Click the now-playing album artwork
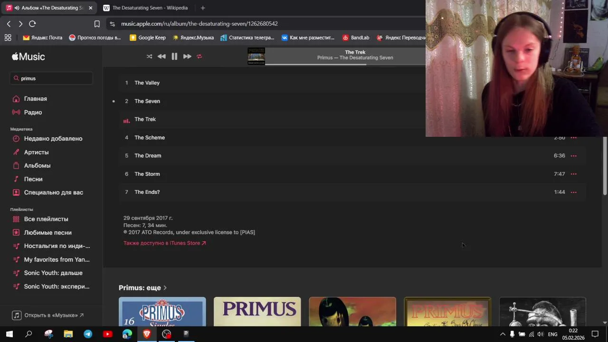608x342 pixels. [256, 57]
